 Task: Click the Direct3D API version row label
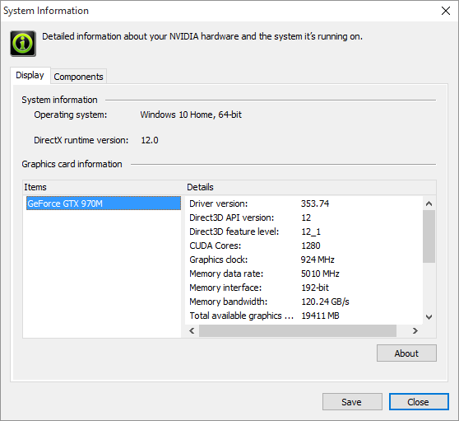(x=231, y=218)
